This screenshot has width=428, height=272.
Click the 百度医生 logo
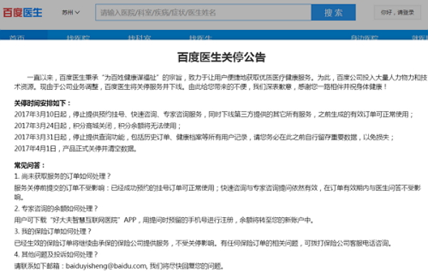point(23,13)
